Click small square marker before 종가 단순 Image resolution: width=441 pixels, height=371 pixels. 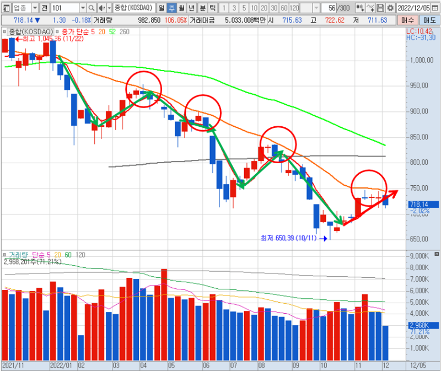[57, 31]
